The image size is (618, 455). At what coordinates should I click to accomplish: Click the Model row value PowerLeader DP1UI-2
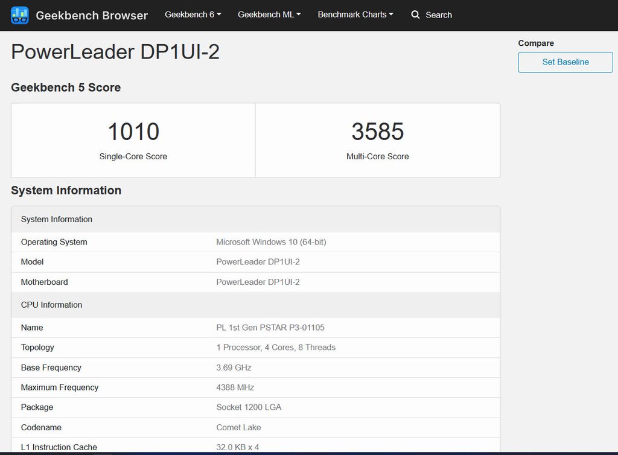(x=259, y=262)
